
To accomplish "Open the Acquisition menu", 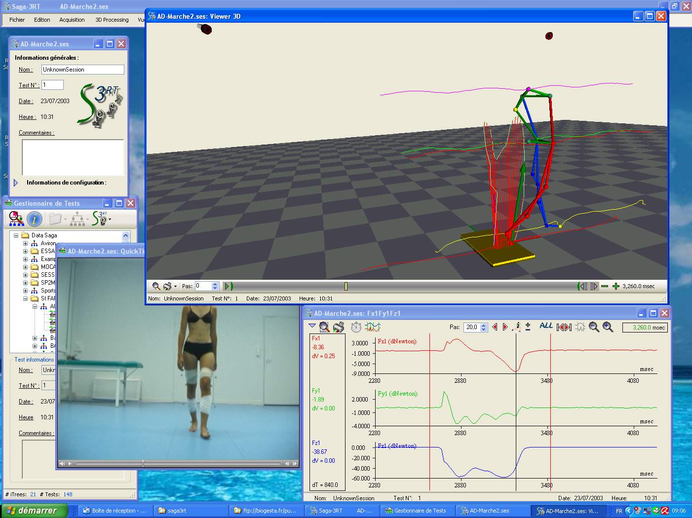I will click(x=72, y=20).
